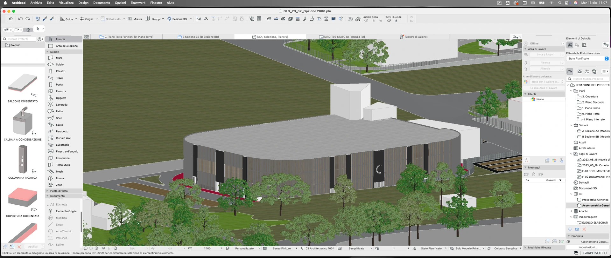
Task: Open the Teamwork menu
Action: point(138,3)
